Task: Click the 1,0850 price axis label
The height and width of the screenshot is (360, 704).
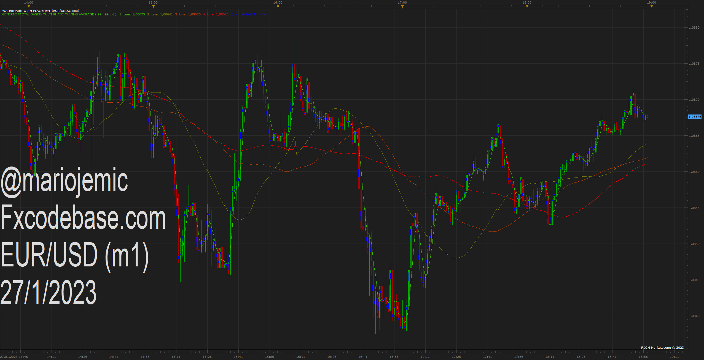Action: point(694,244)
